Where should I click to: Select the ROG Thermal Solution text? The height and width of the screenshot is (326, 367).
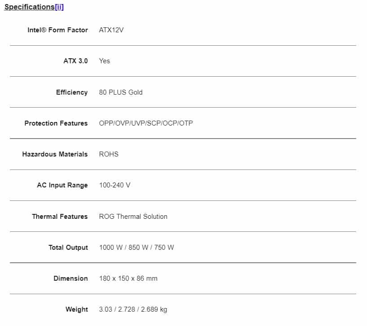click(133, 217)
